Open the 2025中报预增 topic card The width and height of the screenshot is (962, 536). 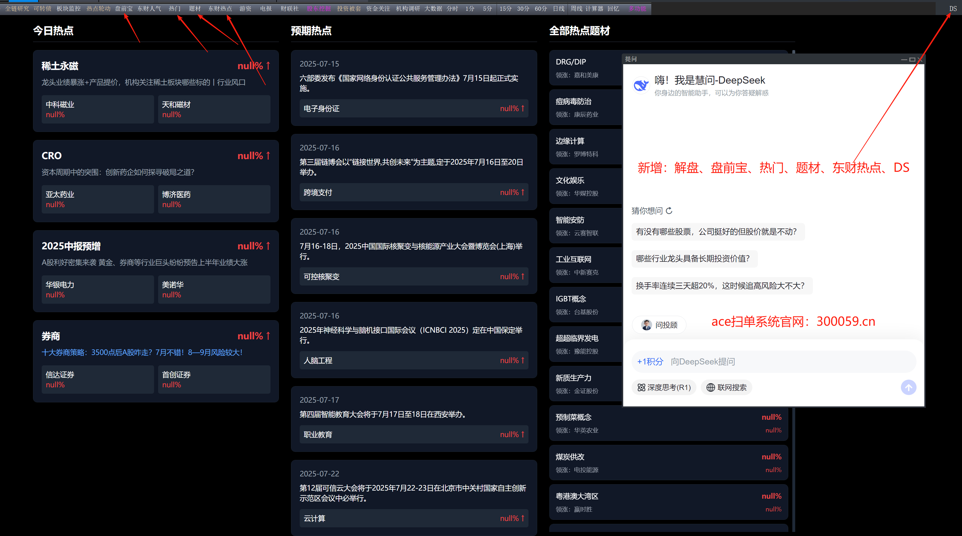coord(156,271)
